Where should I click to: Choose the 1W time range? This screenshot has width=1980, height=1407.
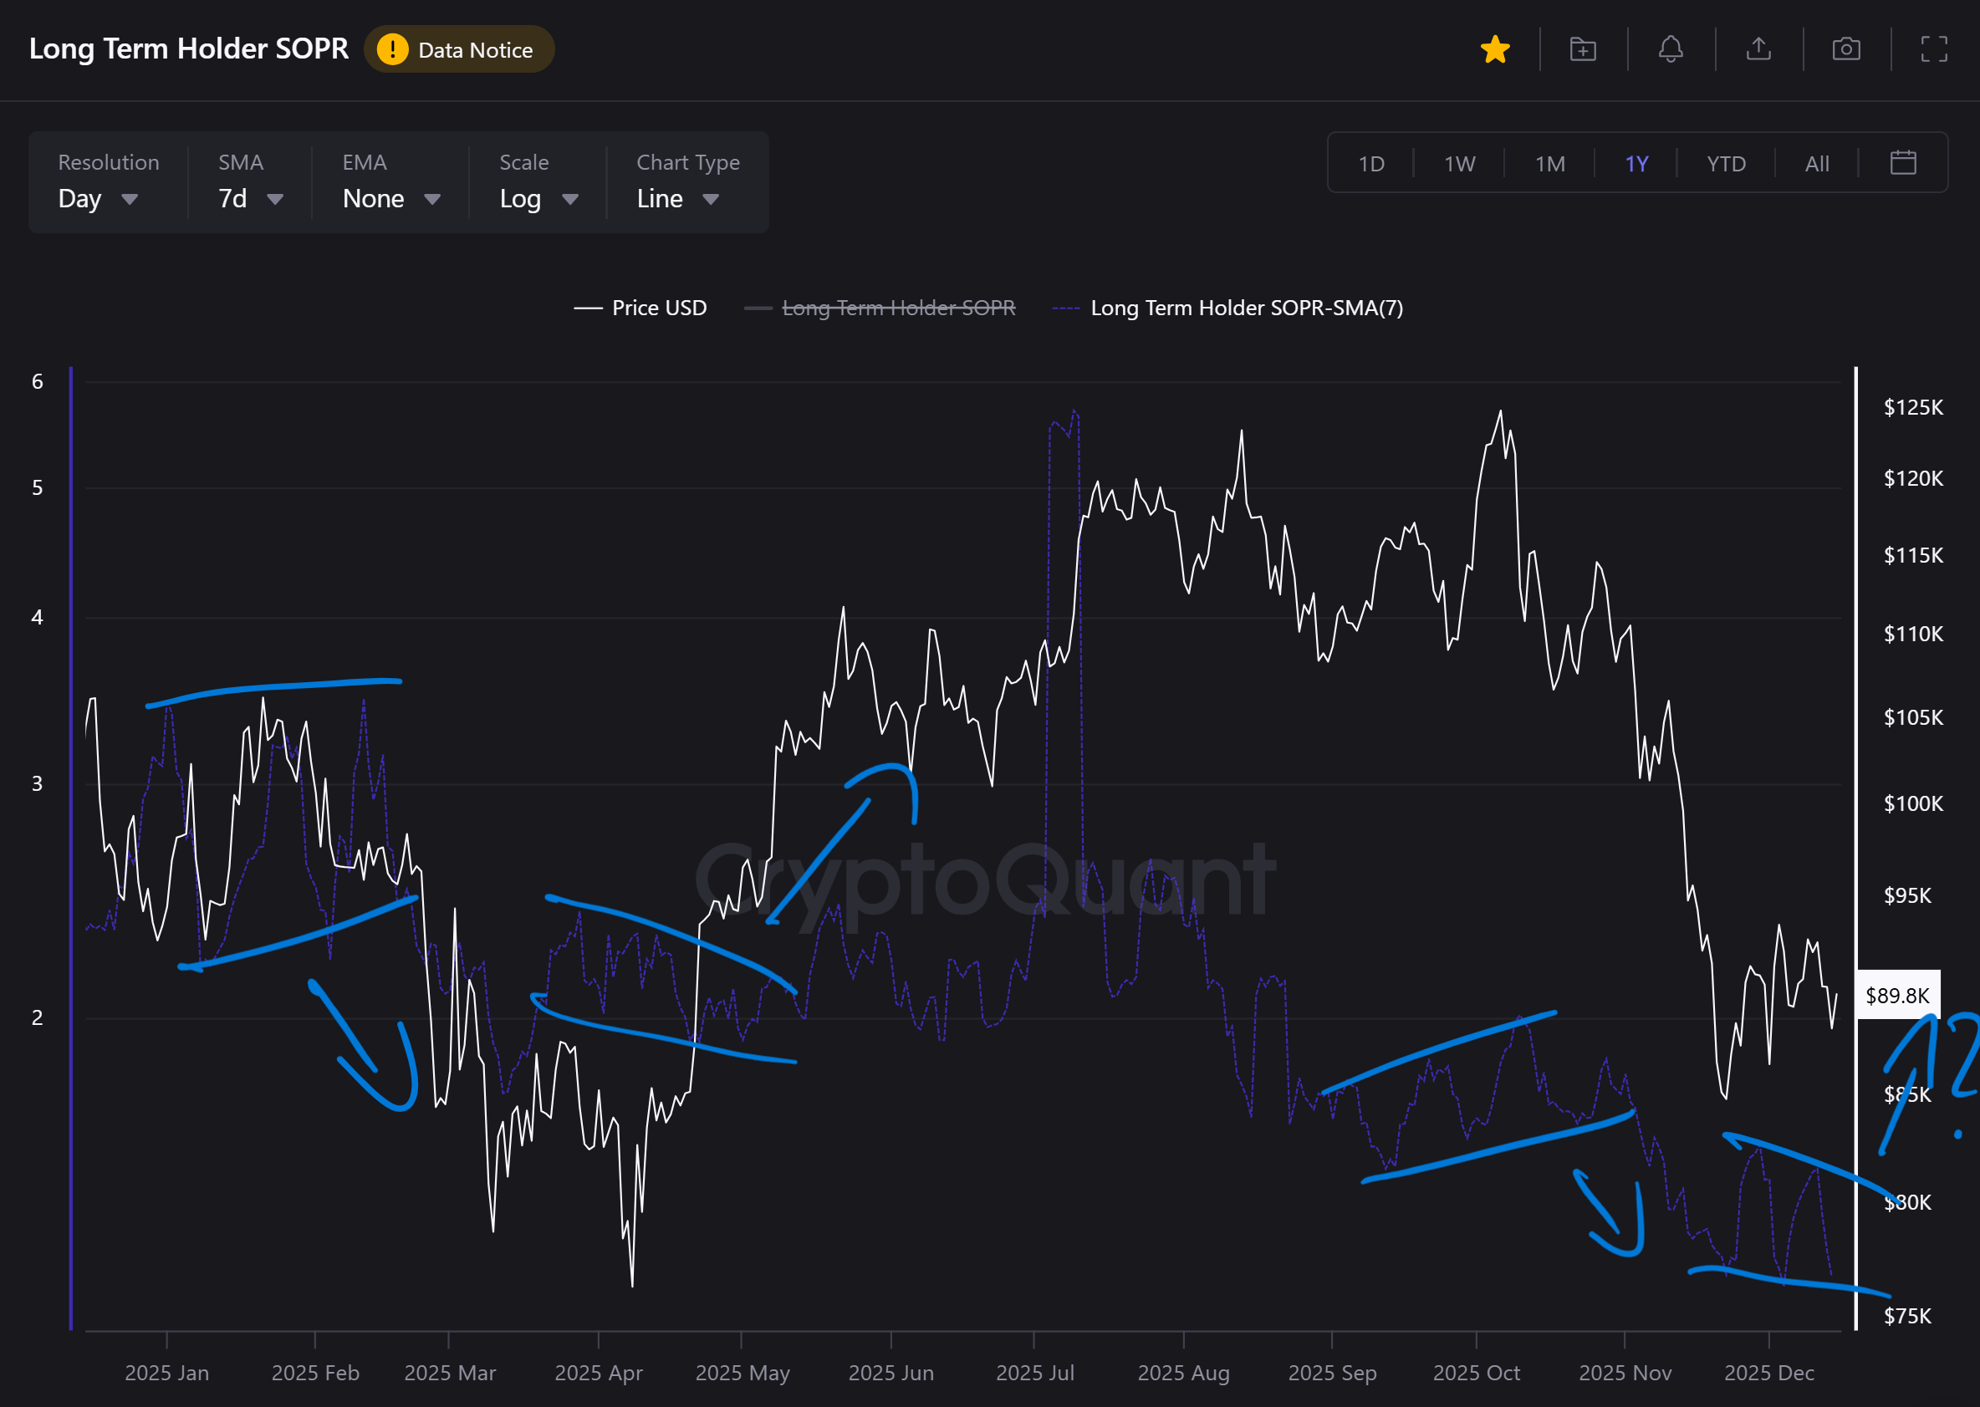1459,164
